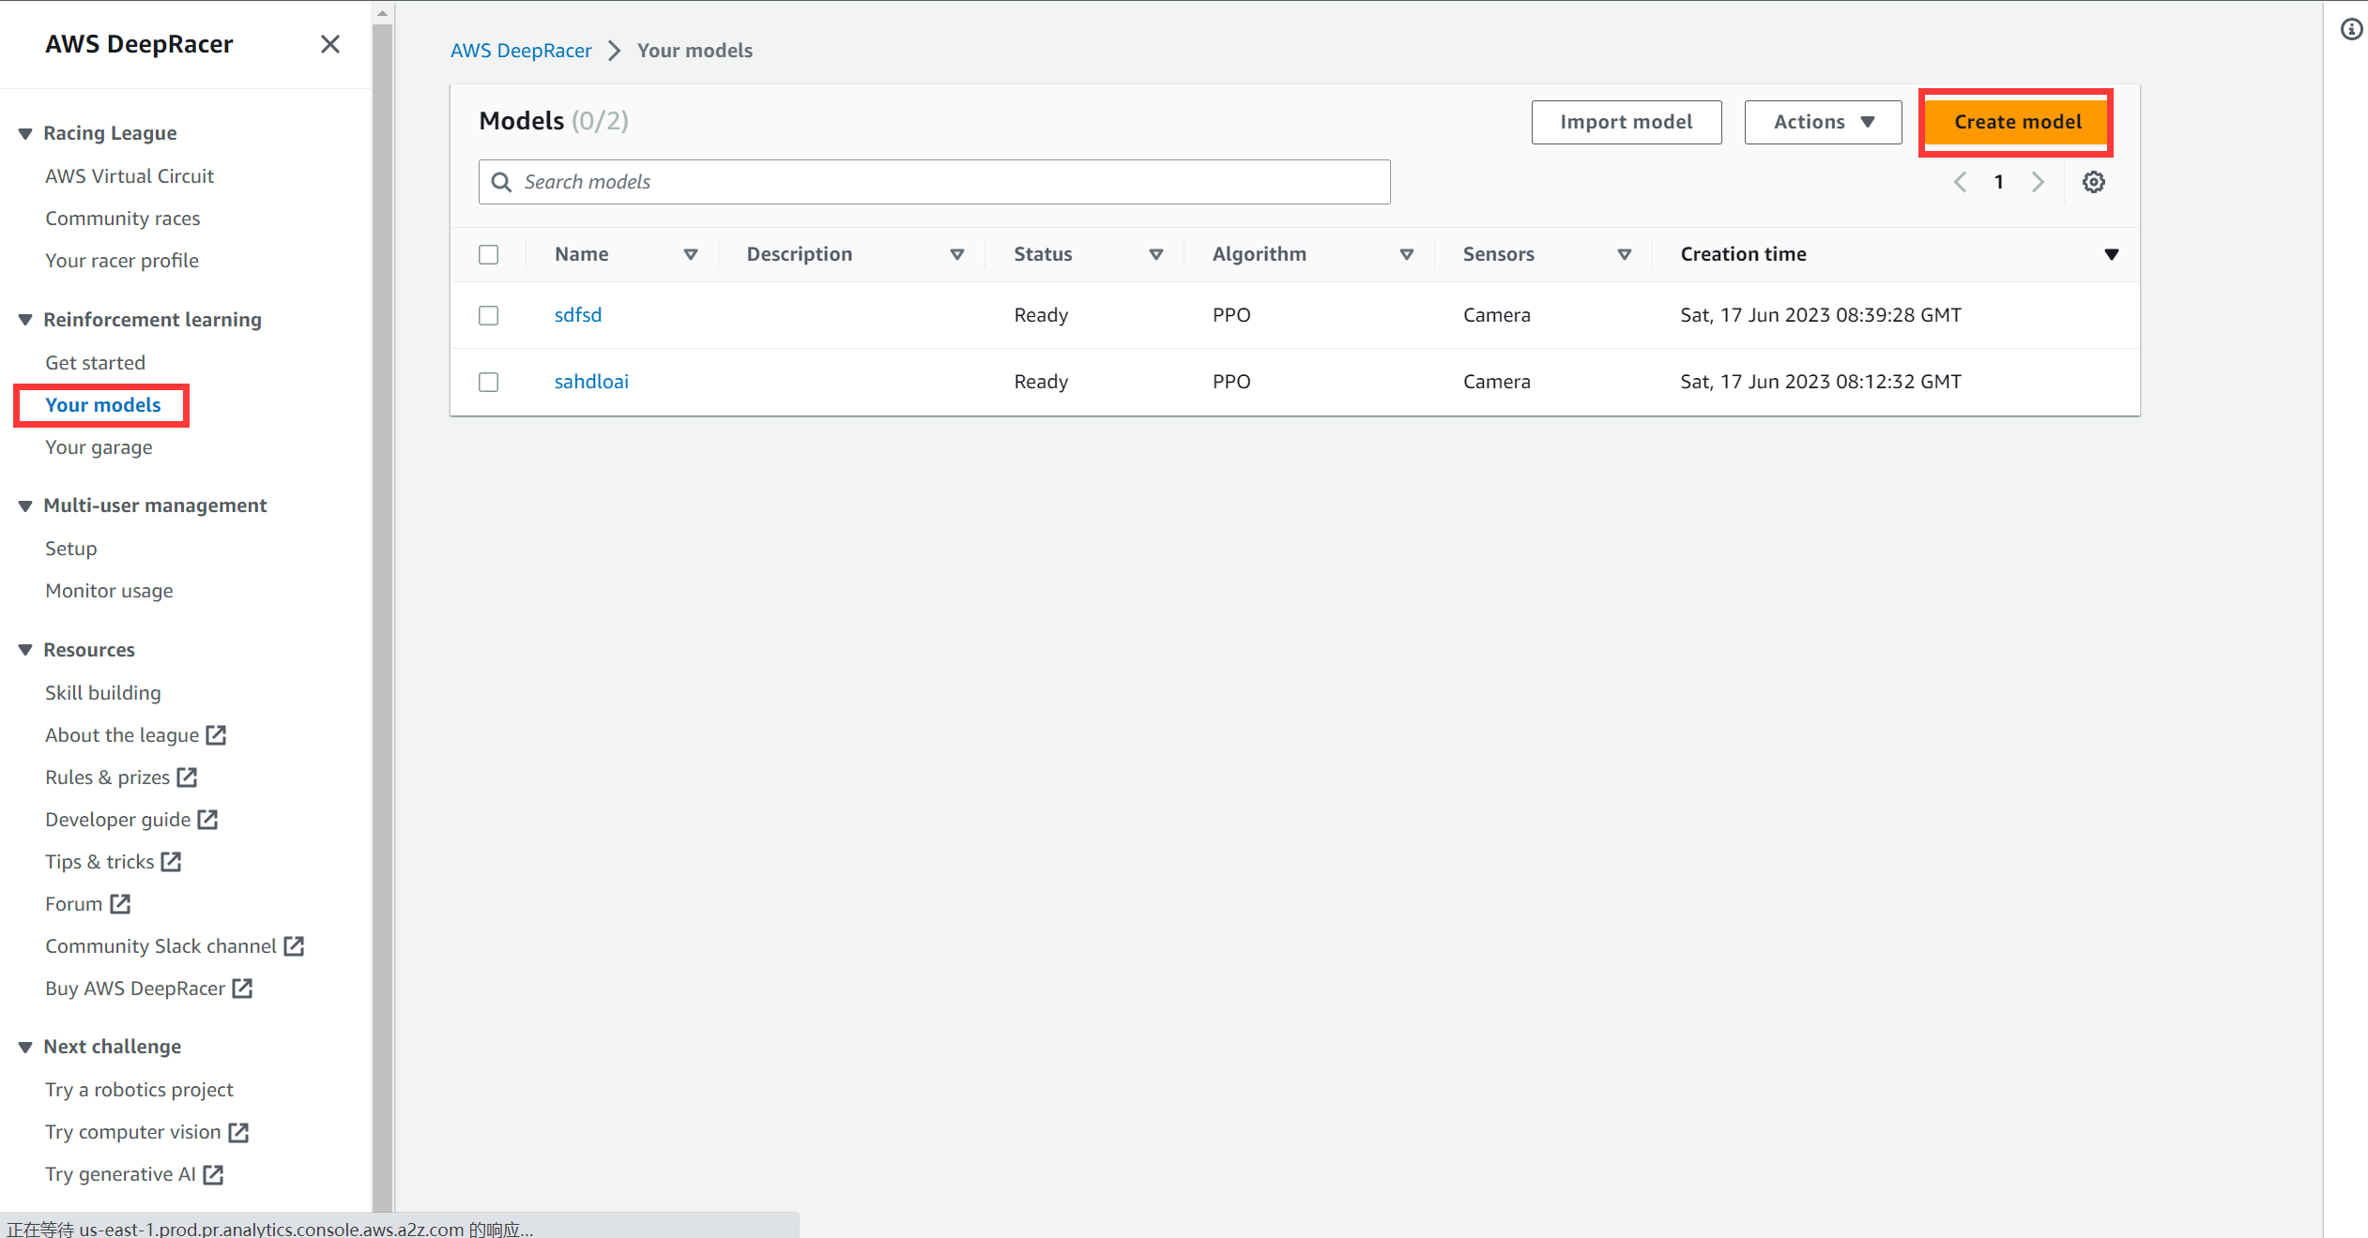Collapse the Racing League section

coord(25,134)
